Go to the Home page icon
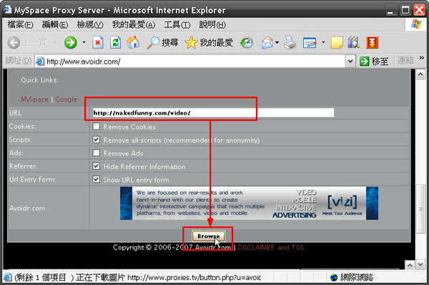Viewport: 429px width, 285px height. coord(133,43)
